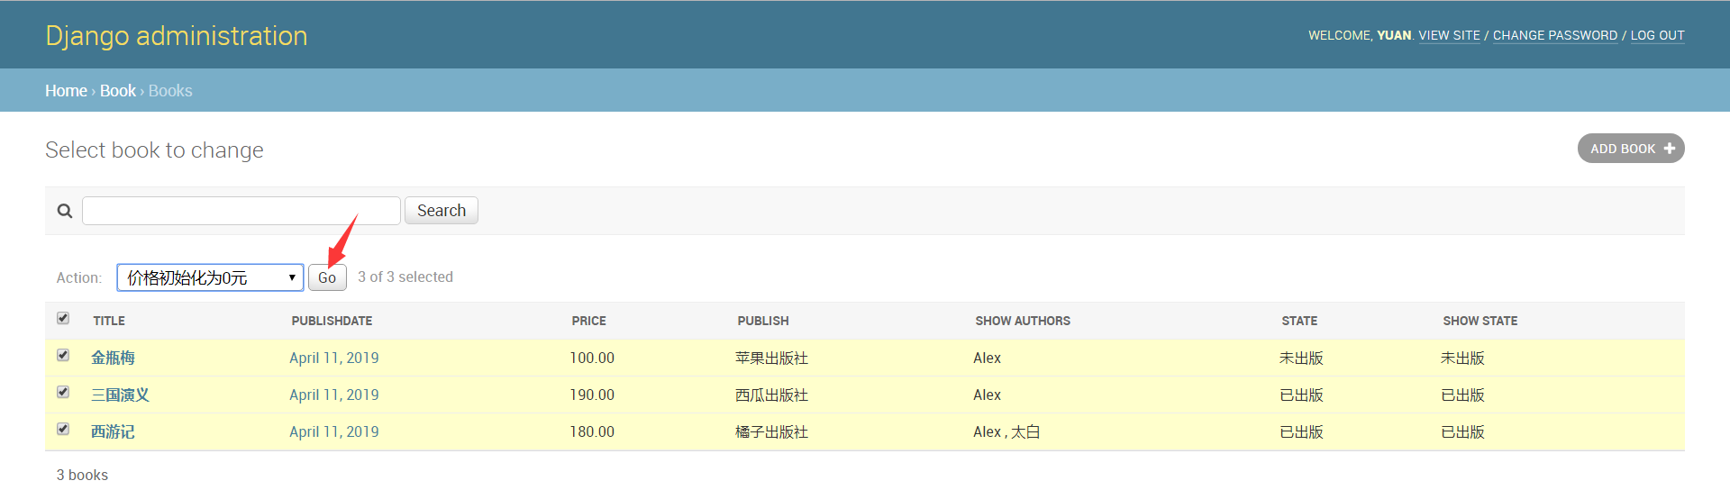
Task: Sort by the Price column header
Action: click(x=588, y=321)
